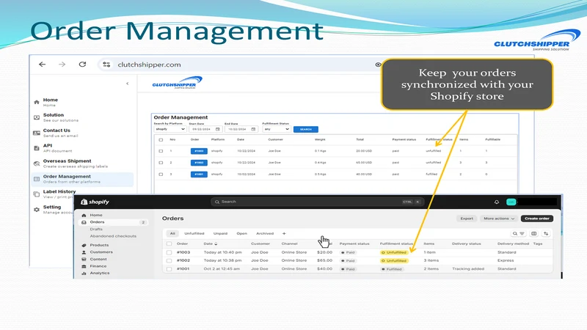
Task: Click the browser back arrow
Action: tap(43, 65)
